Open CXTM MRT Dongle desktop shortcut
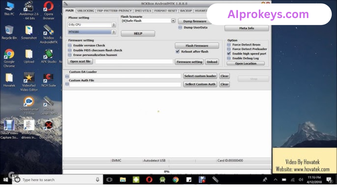Screen dimensions: 337x189 tap(49, 129)
